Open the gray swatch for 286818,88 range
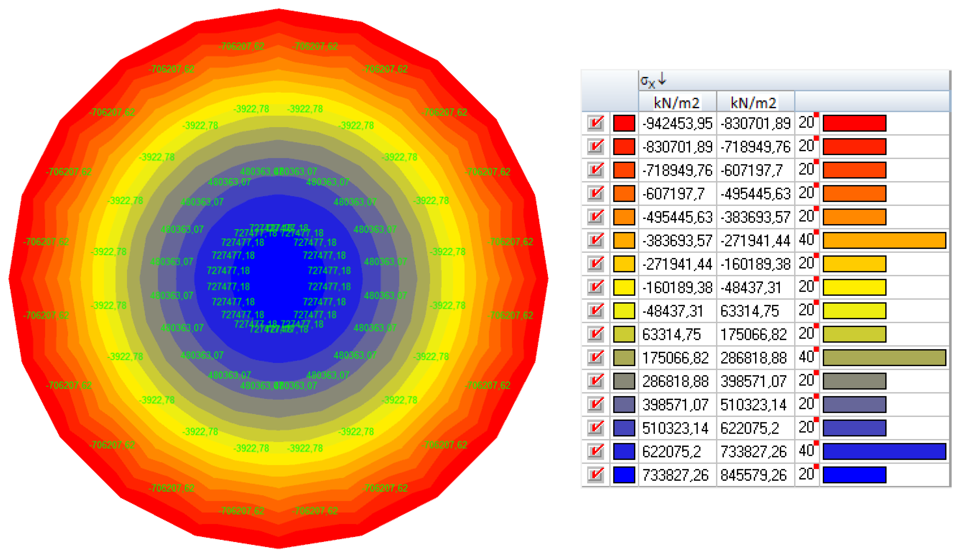Screen dimensions: 960x558 624,381
